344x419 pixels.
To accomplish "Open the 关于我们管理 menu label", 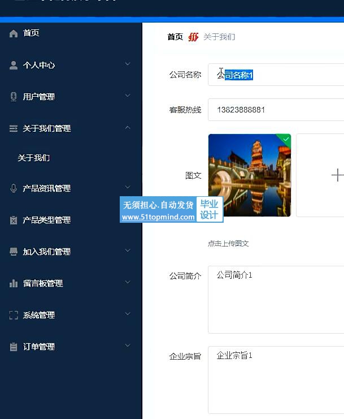I will pyautogui.click(x=47, y=128).
